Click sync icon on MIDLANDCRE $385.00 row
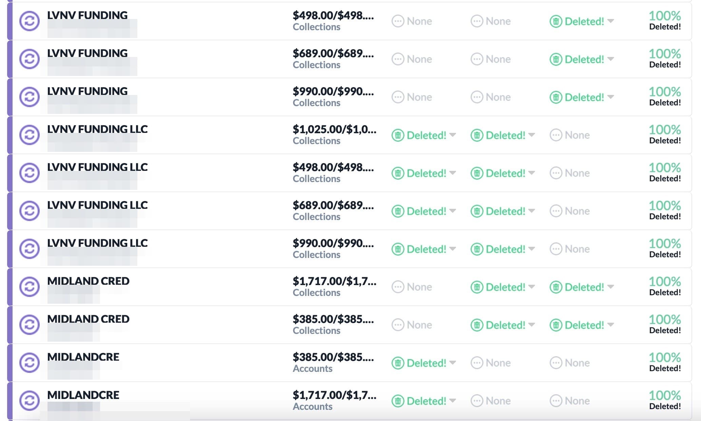Screen dimensions: 701x421 (30, 363)
